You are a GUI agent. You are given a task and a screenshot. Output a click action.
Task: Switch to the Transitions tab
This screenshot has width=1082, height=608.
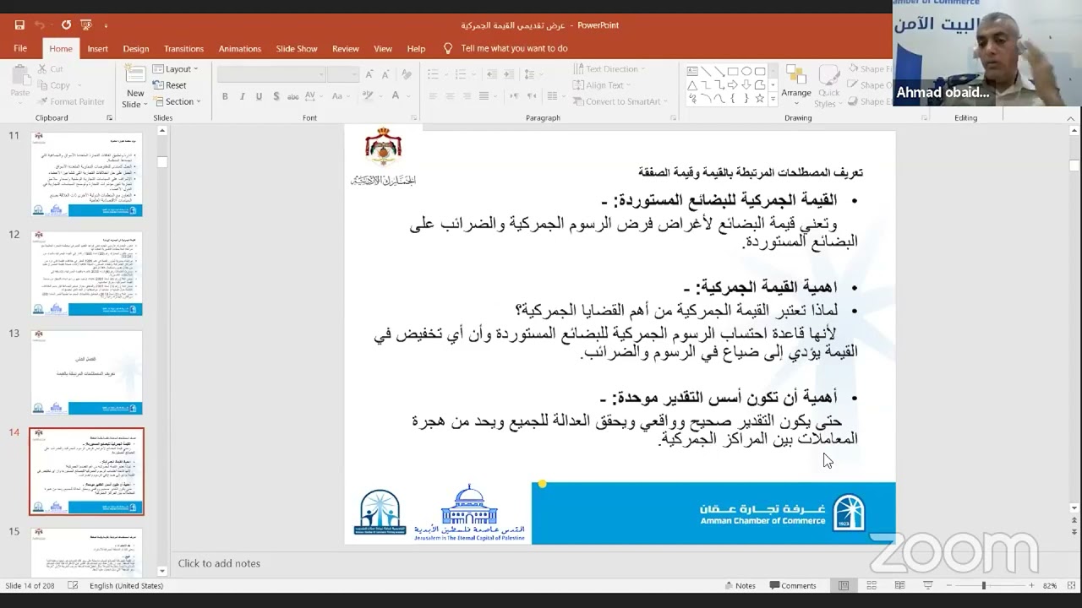point(183,49)
